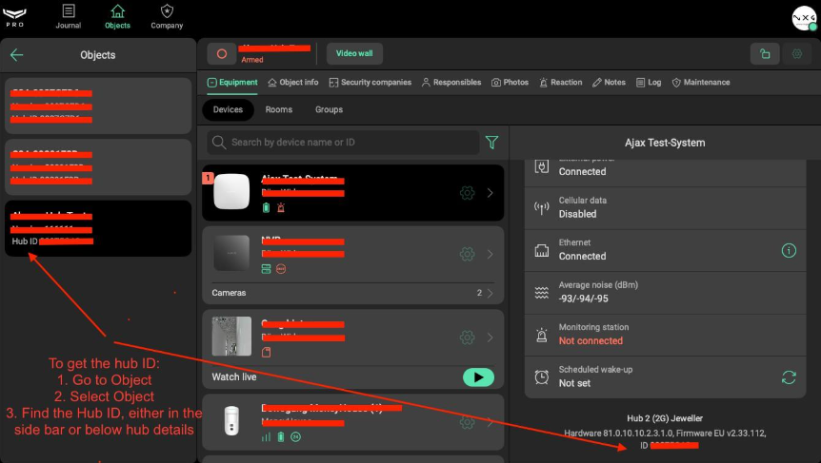The height and width of the screenshot is (463, 821).
Task: Click the white hub device thumbnail
Action: [x=231, y=191]
